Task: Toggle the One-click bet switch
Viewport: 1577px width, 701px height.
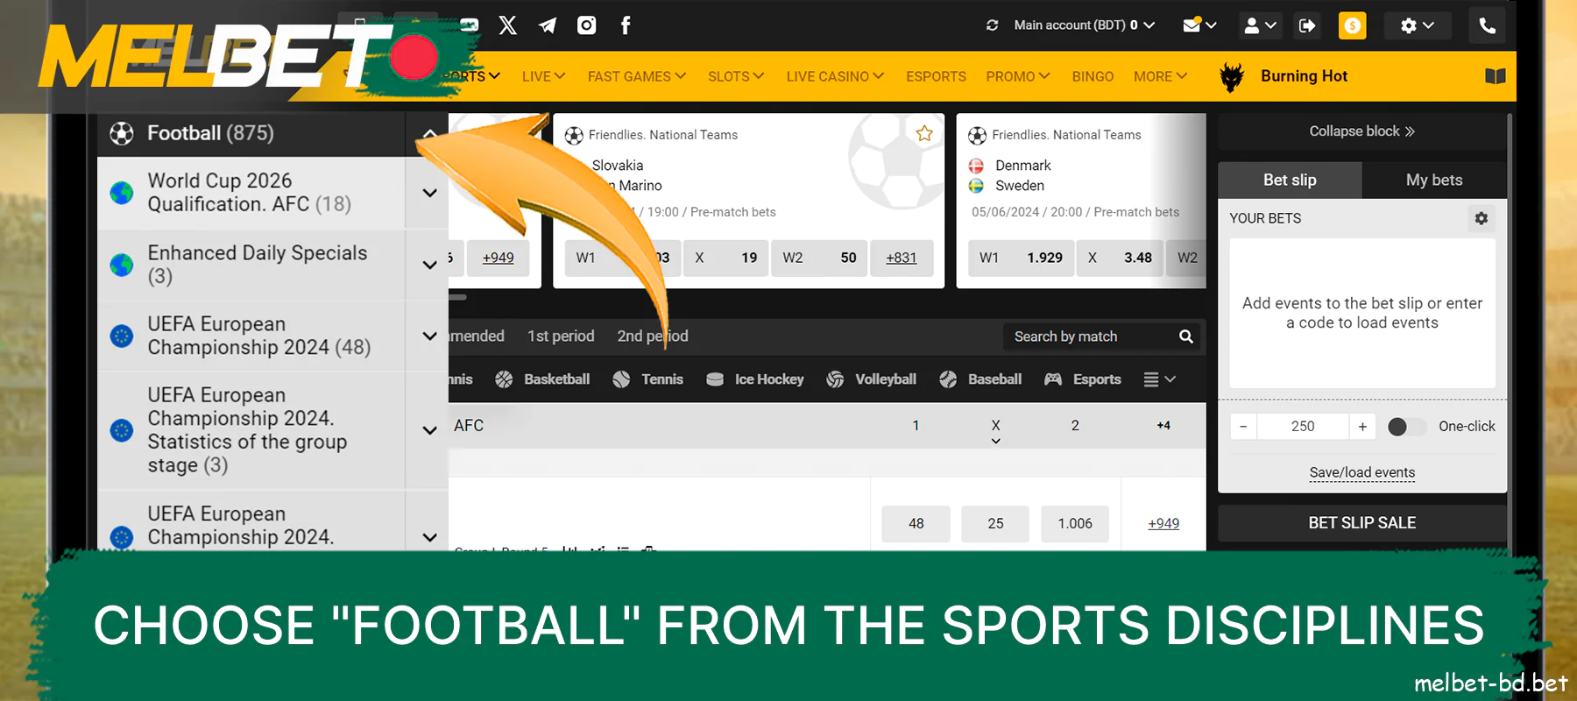Action: click(1406, 427)
